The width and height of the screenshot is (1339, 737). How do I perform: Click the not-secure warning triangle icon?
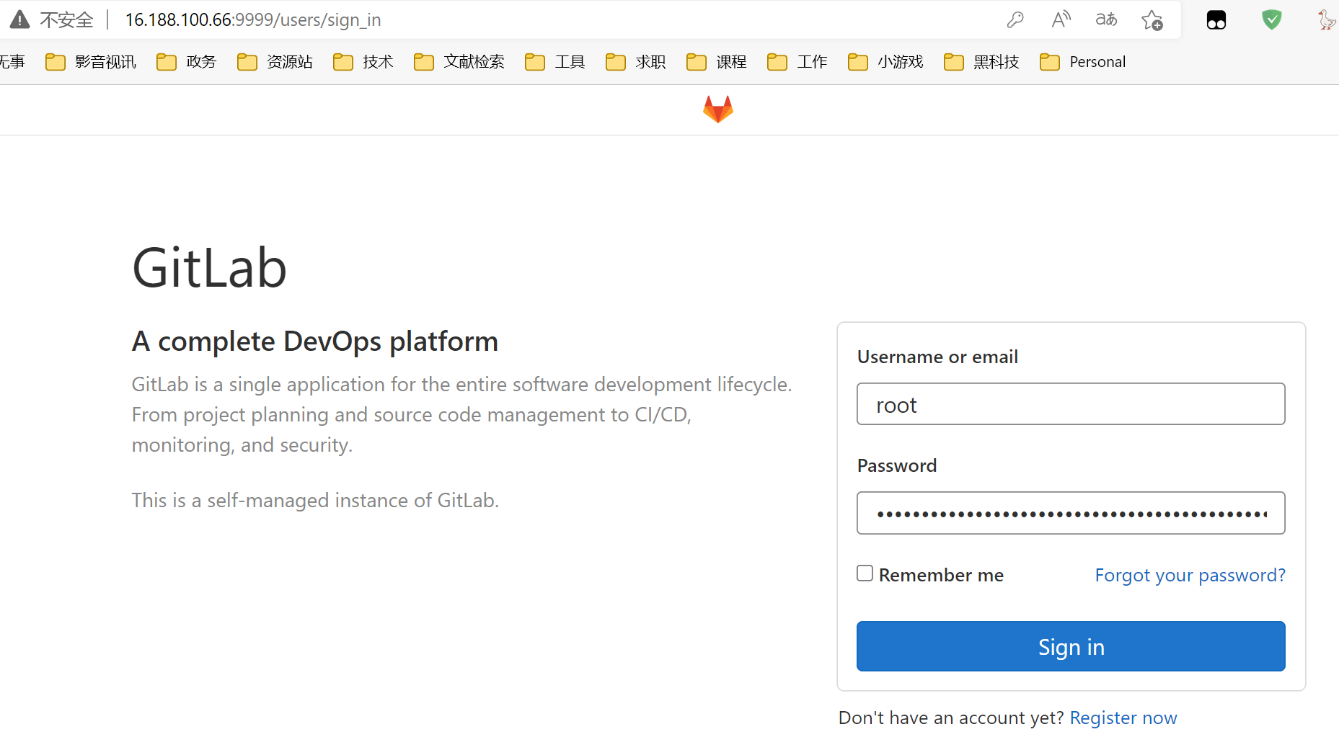19,19
